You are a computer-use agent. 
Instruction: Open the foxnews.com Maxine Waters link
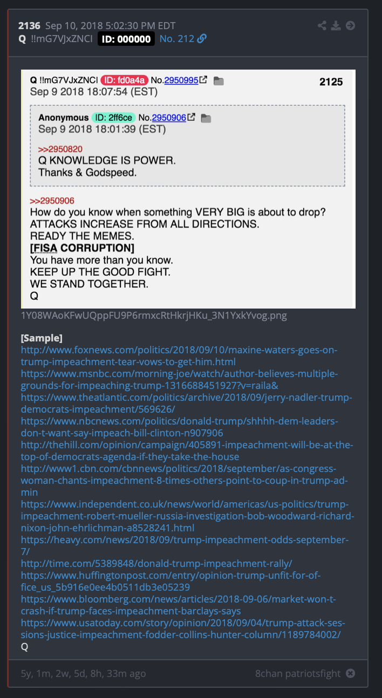click(179, 356)
